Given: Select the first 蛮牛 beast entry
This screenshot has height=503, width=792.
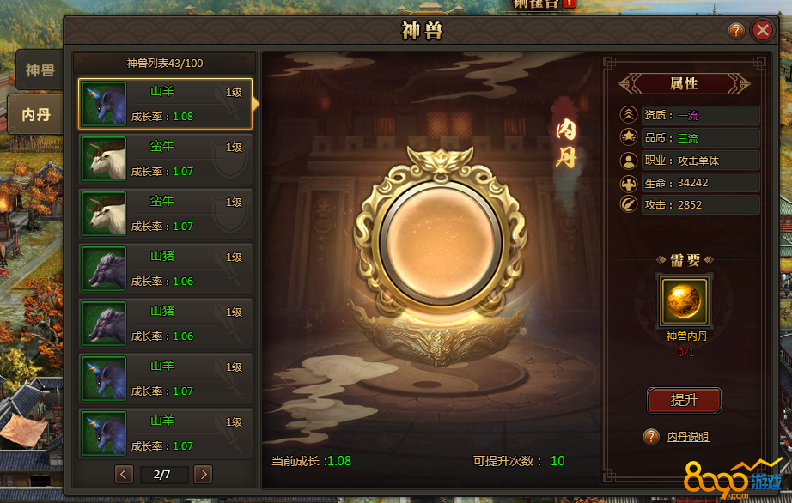Looking at the screenshot, I should (x=165, y=159).
